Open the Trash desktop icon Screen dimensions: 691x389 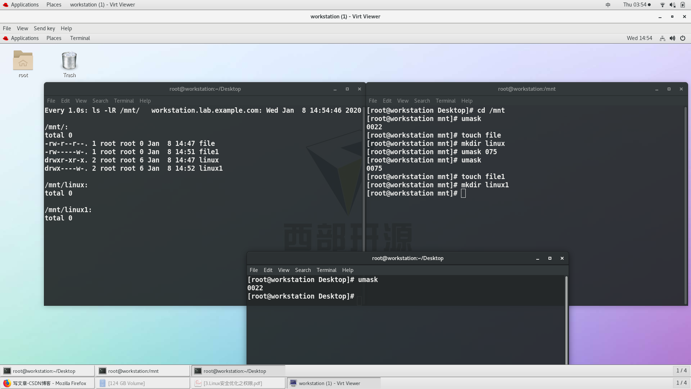pyautogui.click(x=69, y=61)
